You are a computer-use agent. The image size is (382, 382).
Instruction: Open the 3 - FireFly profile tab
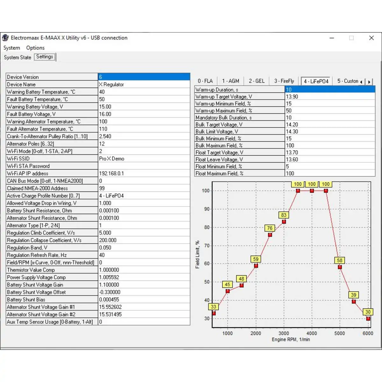[x=284, y=81]
